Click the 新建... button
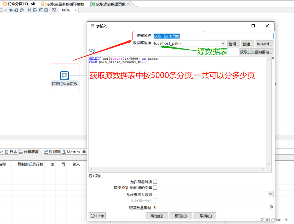 pos(248,44)
